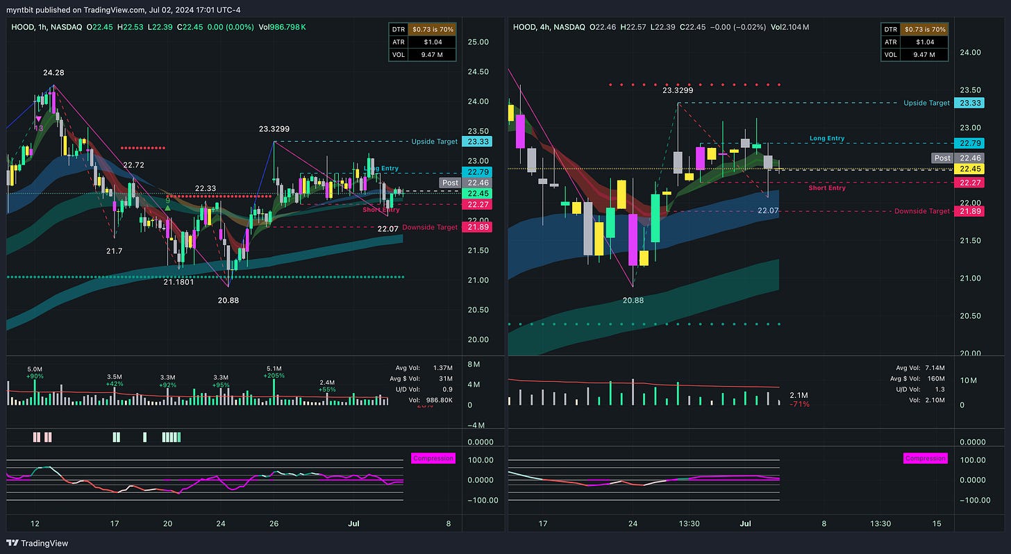Click the '15' date on 4h time axis

937,523
